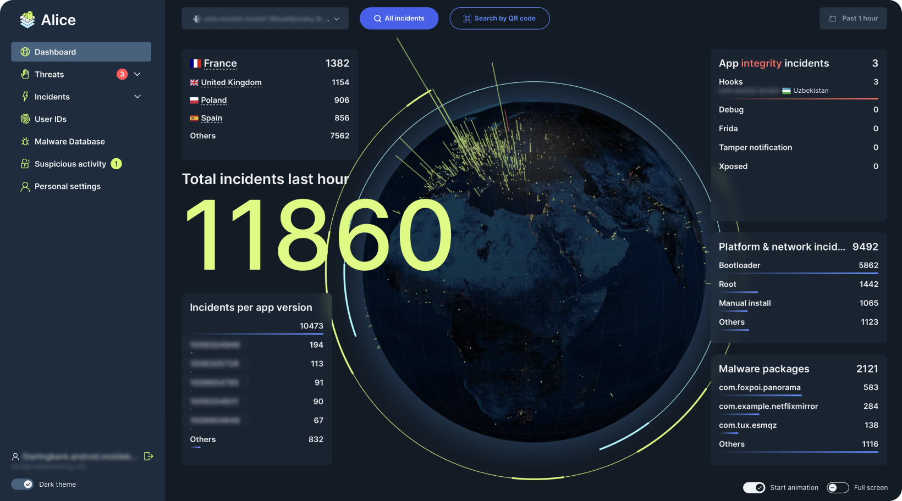Click the Malware Database bug icon

25,142
